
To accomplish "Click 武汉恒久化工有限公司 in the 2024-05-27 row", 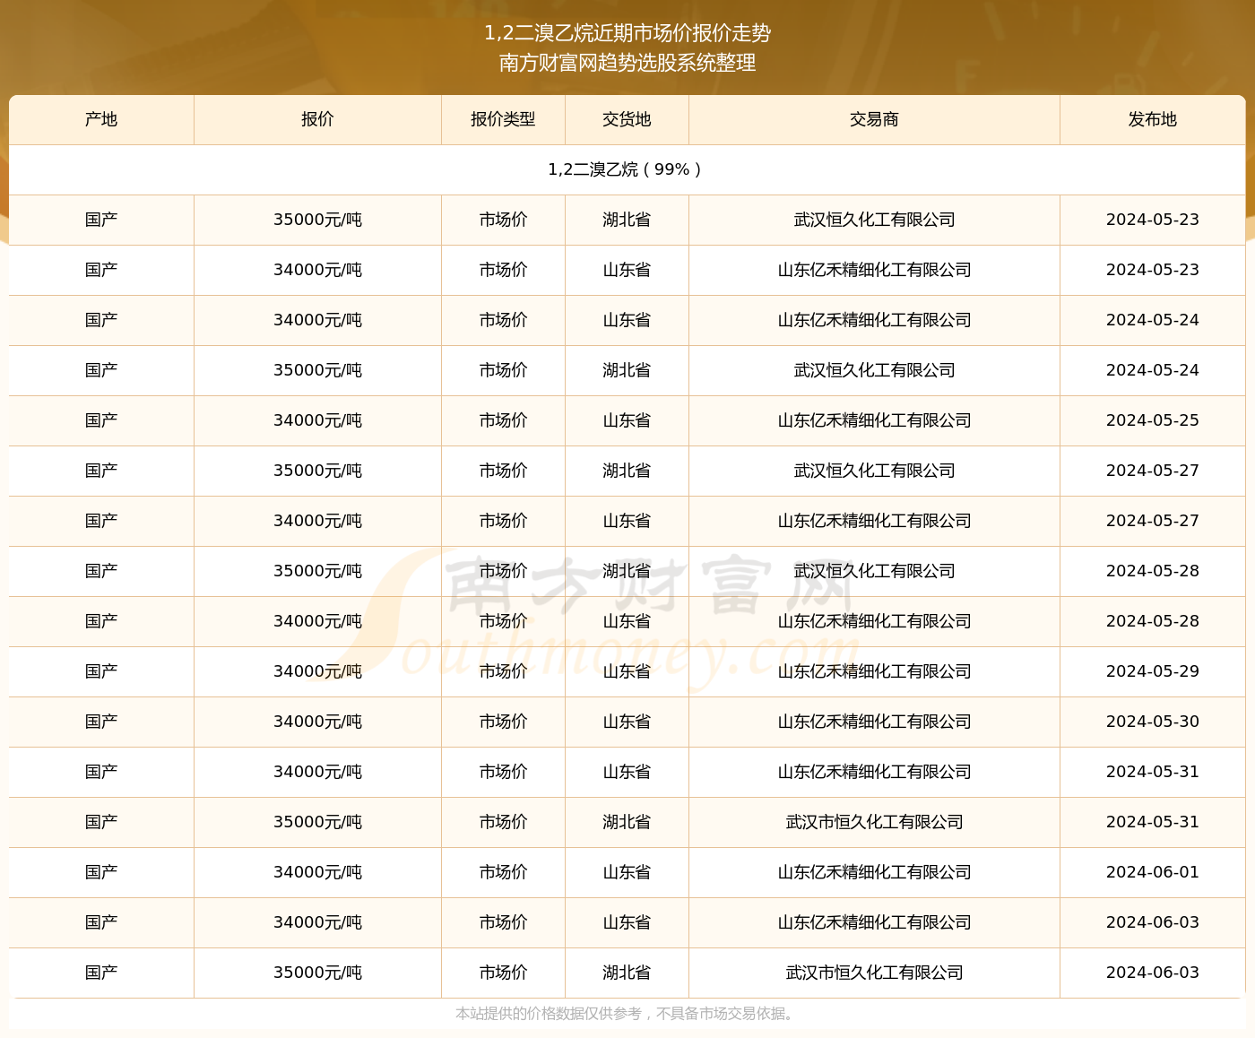I will [874, 471].
